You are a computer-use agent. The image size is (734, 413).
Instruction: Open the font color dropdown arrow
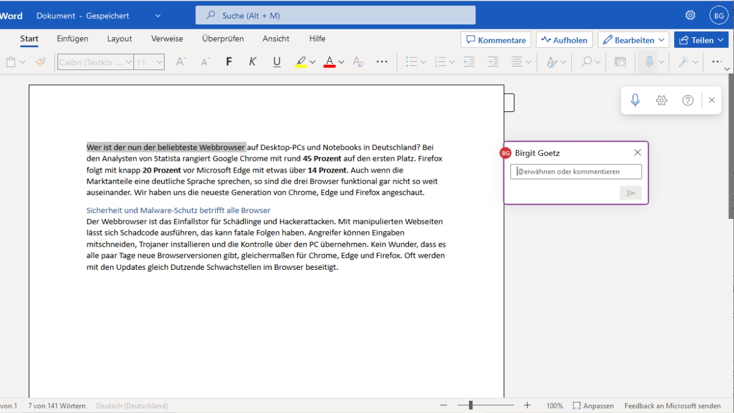click(341, 62)
